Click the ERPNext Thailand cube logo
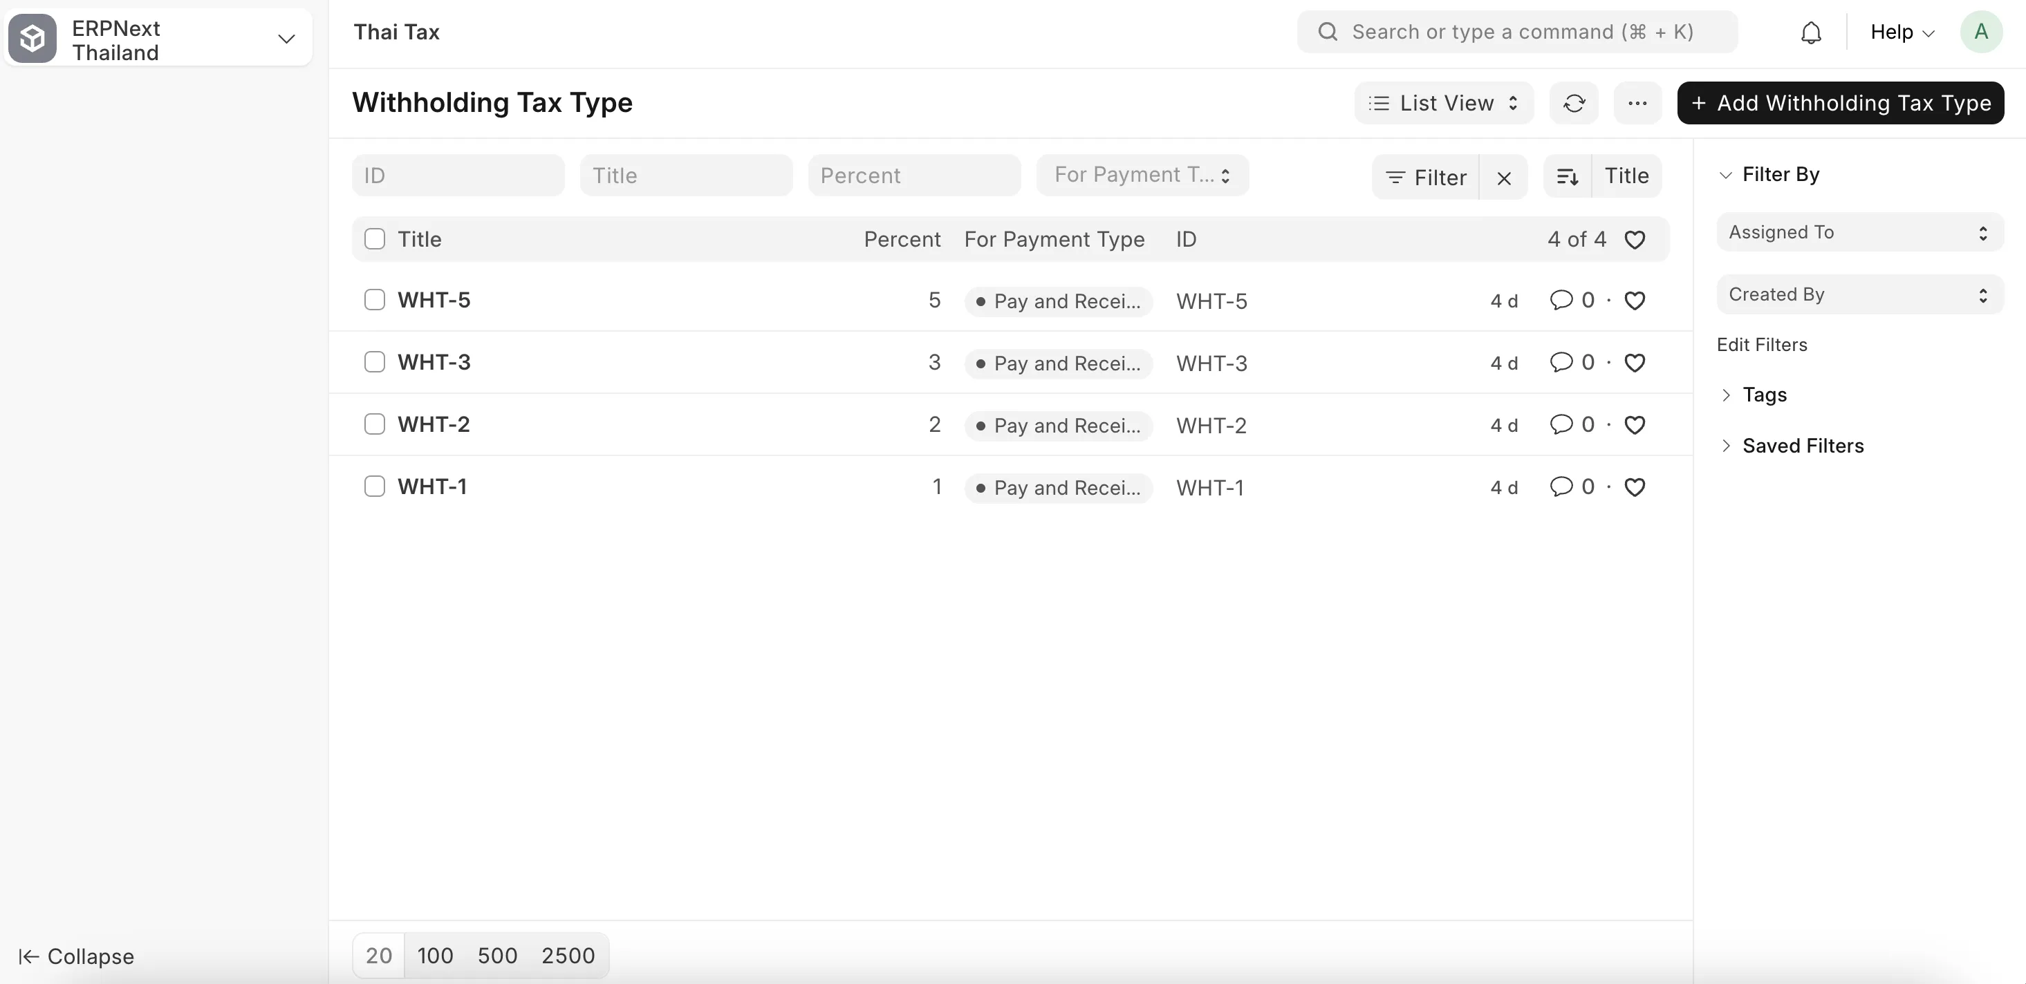Viewport: 2026px width, 984px height. coord(32,39)
